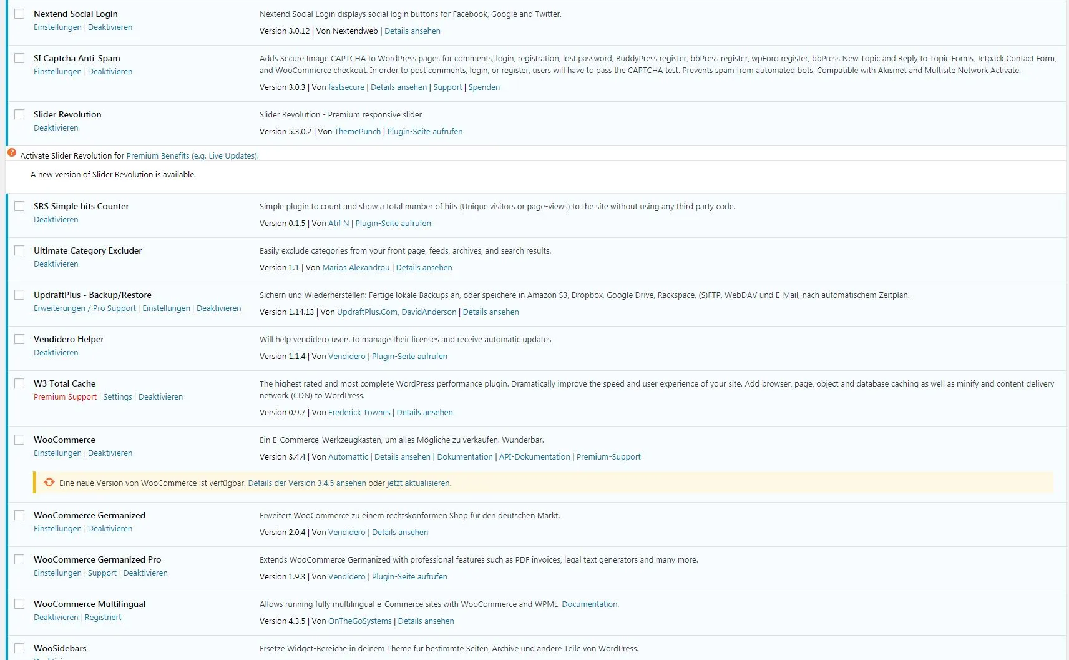1069x660 pixels.
Task: Deactivate W3 Total Cache
Action: [160, 397]
